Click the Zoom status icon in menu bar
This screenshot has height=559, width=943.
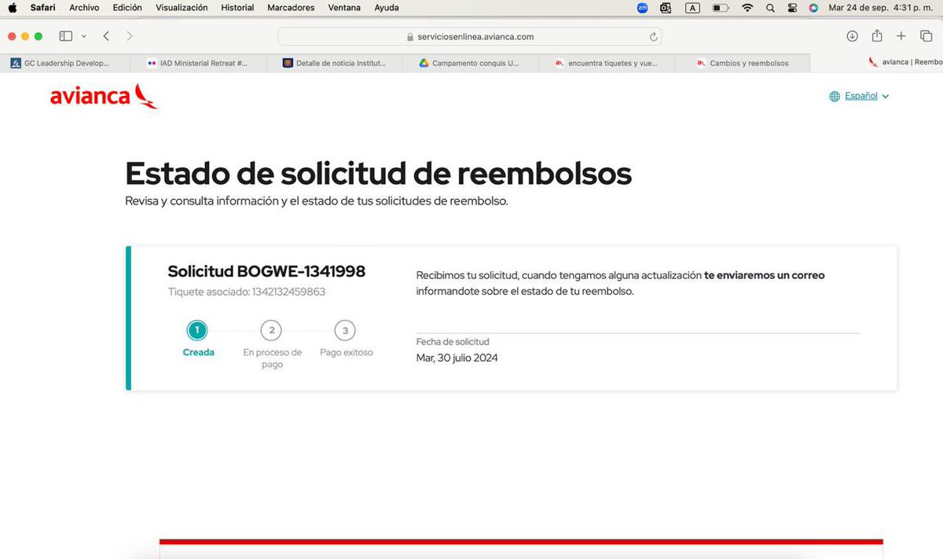[643, 8]
